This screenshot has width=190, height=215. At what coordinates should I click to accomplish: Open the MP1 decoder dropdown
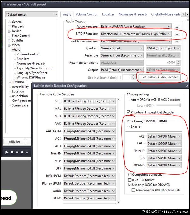click(x=89, y=101)
